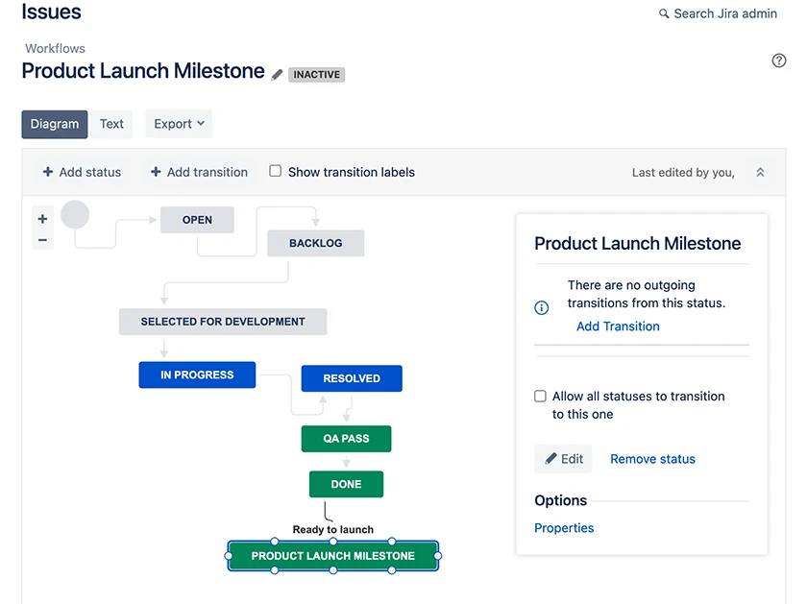Image resolution: width=807 pixels, height=604 pixels.
Task: Select the PRODUCT LAUNCH MILESTONE status node
Action: (x=333, y=555)
